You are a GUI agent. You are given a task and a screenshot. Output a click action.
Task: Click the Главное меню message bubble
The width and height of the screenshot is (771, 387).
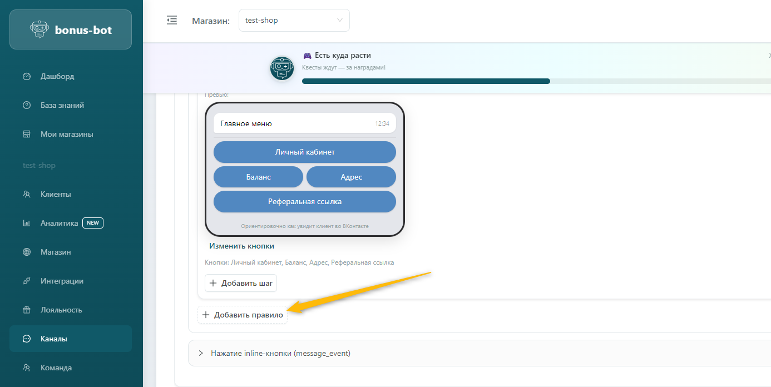(x=305, y=123)
